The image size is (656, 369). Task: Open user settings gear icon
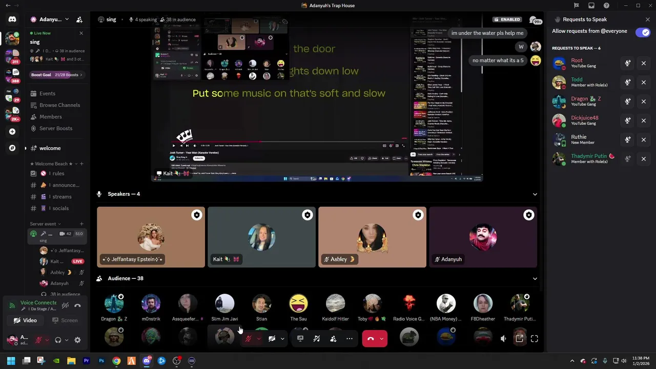pyautogui.click(x=77, y=340)
